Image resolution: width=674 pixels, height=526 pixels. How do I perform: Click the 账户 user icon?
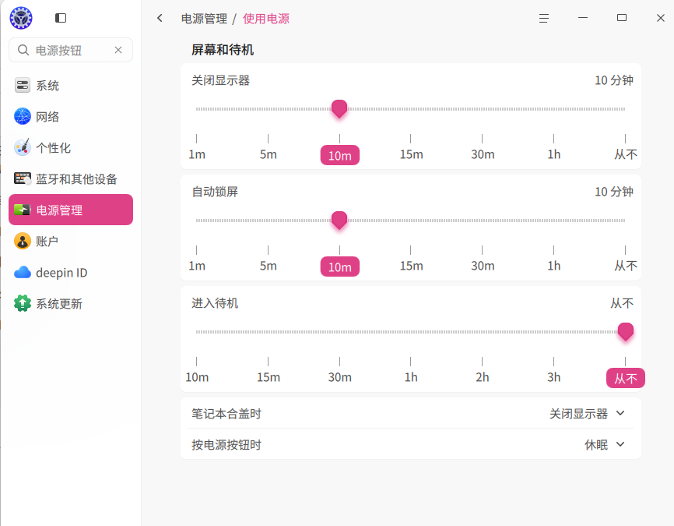click(23, 241)
